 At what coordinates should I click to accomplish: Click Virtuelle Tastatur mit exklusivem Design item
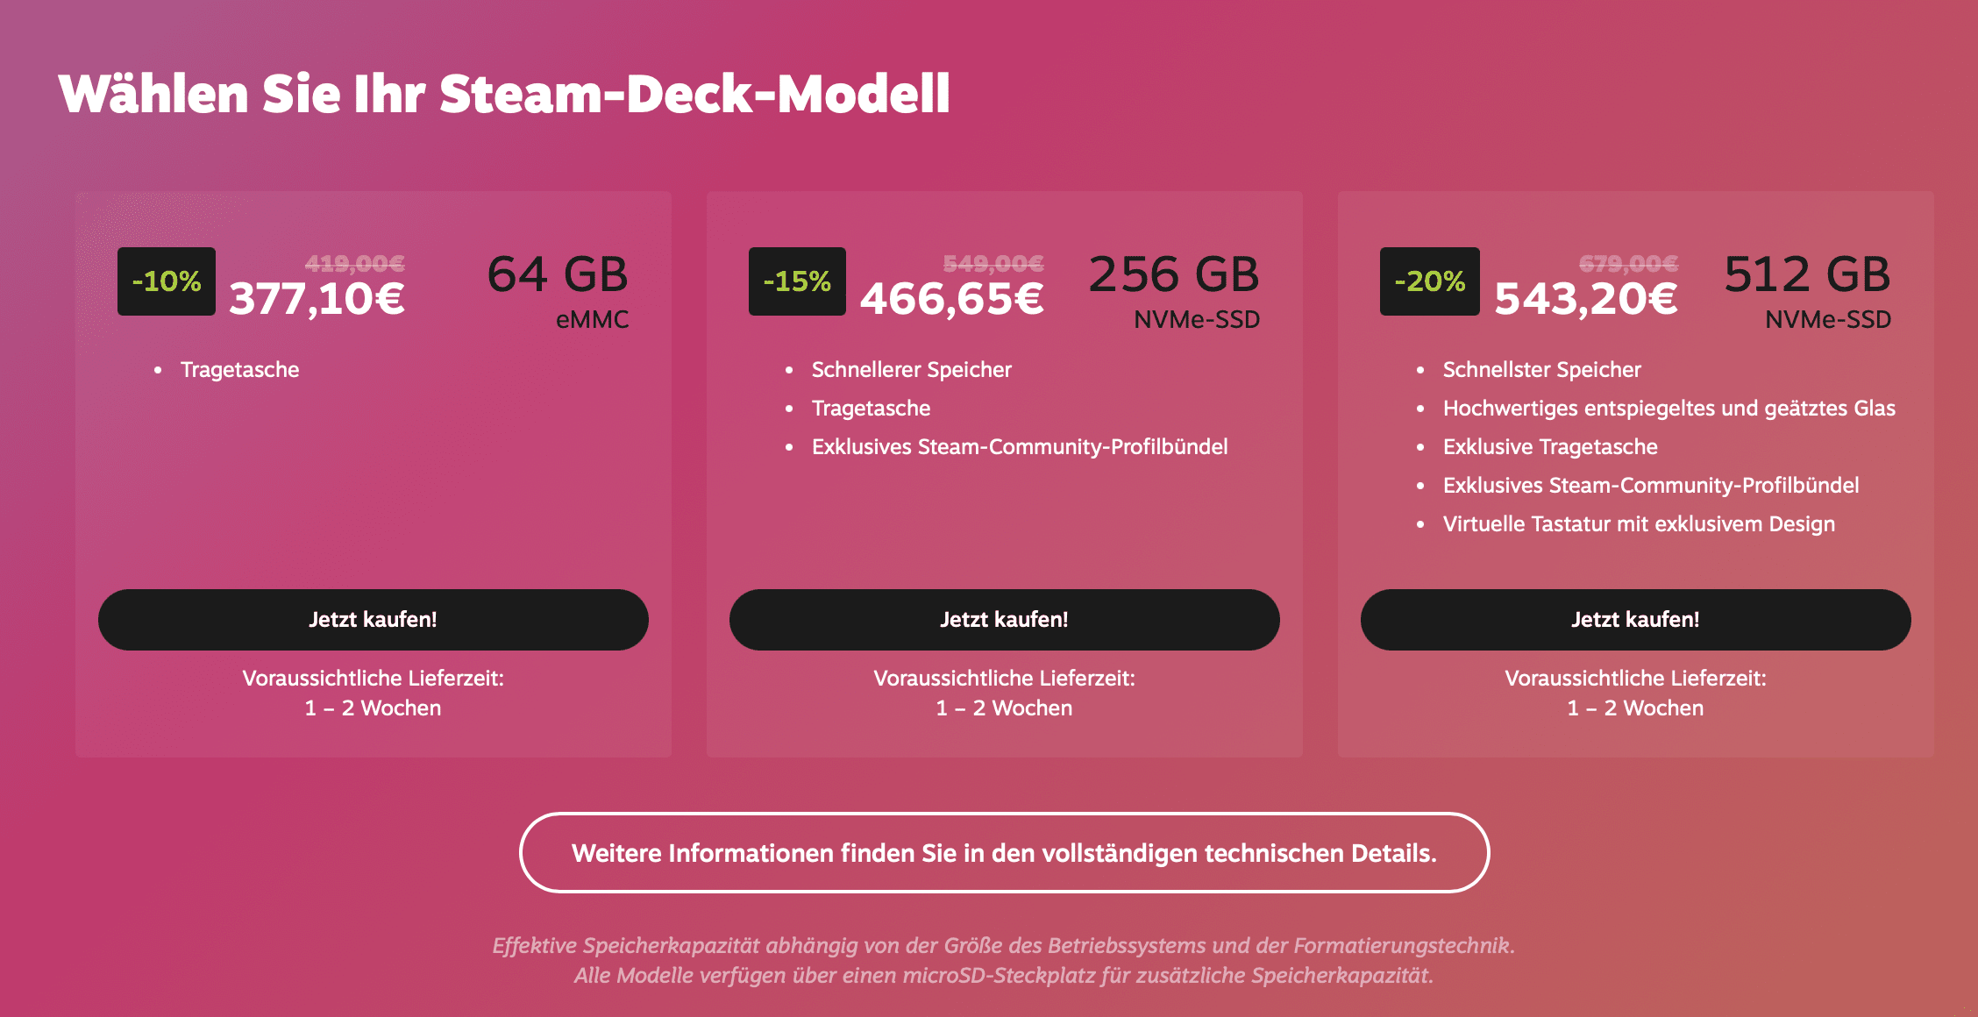pos(1639,524)
